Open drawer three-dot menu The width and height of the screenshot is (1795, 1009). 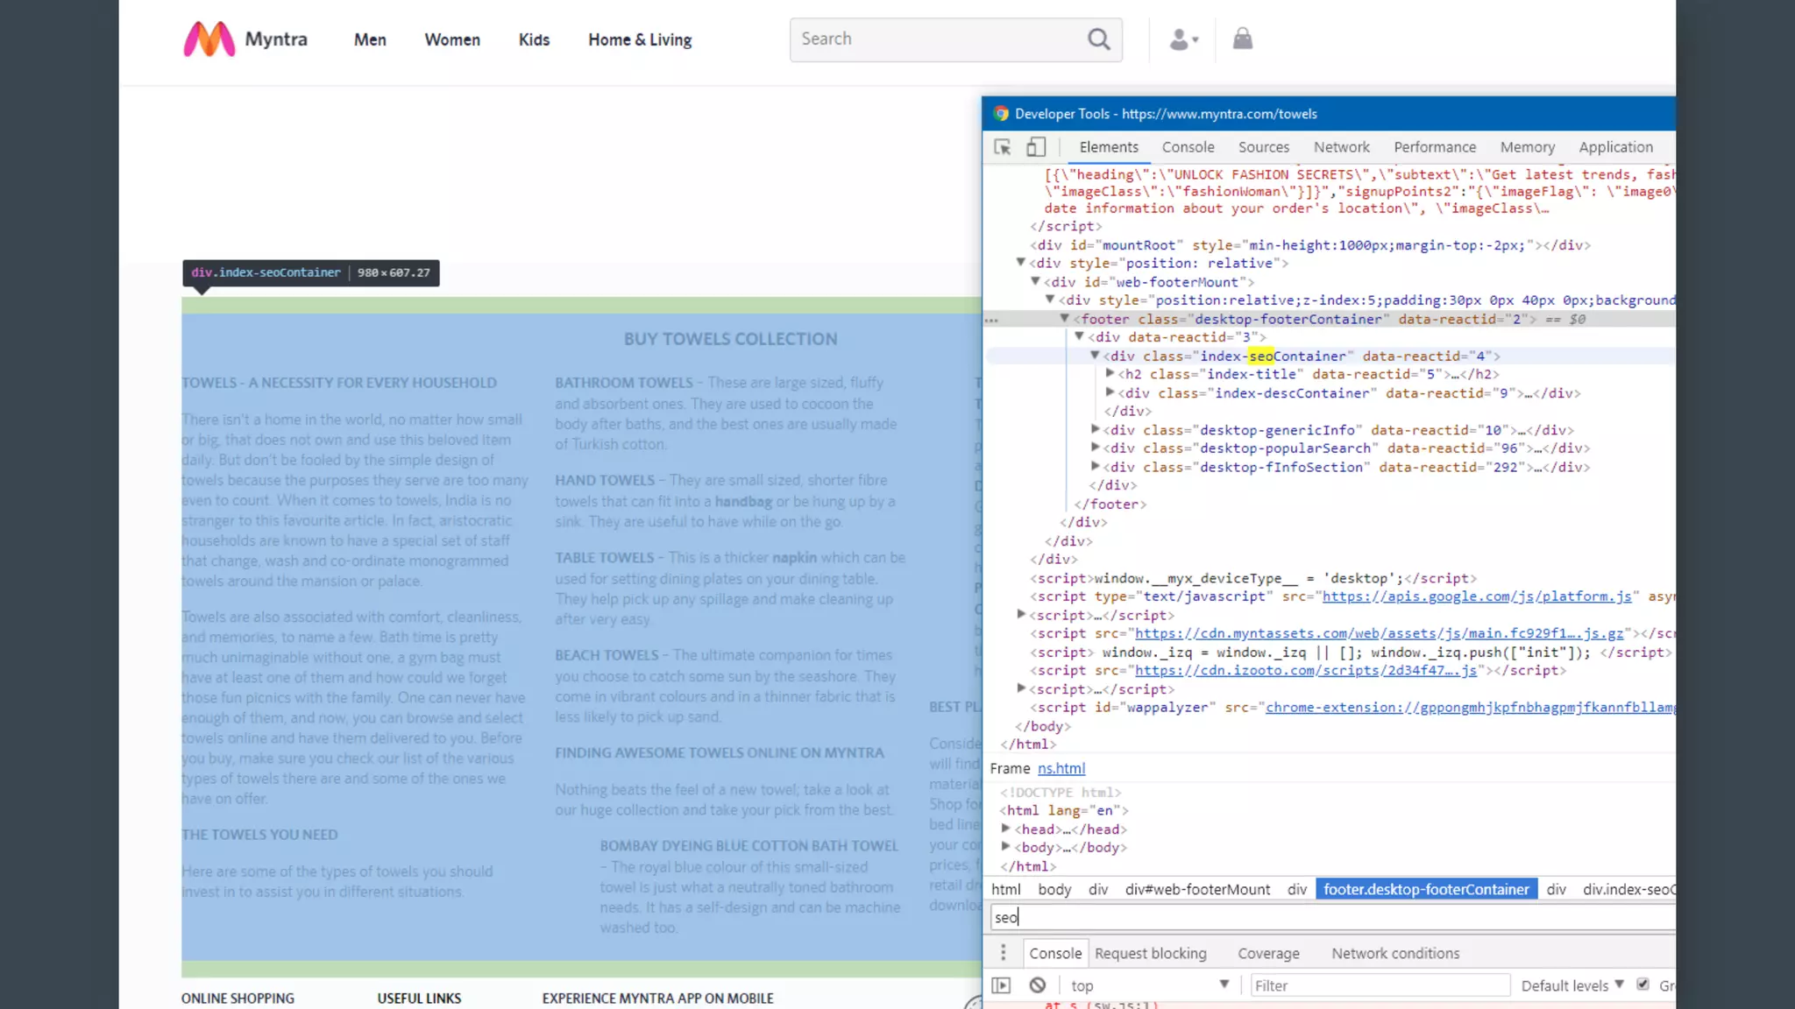click(x=1003, y=953)
